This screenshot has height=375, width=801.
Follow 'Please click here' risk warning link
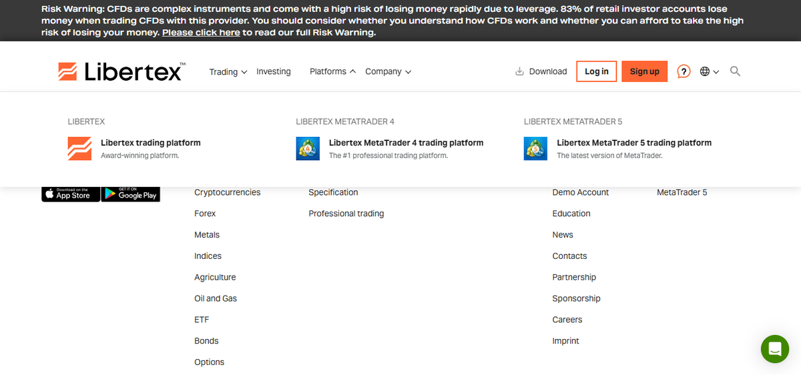pos(201,32)
